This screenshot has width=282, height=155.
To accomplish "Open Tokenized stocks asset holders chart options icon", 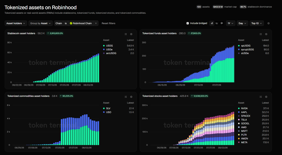I will coord(266,97).
